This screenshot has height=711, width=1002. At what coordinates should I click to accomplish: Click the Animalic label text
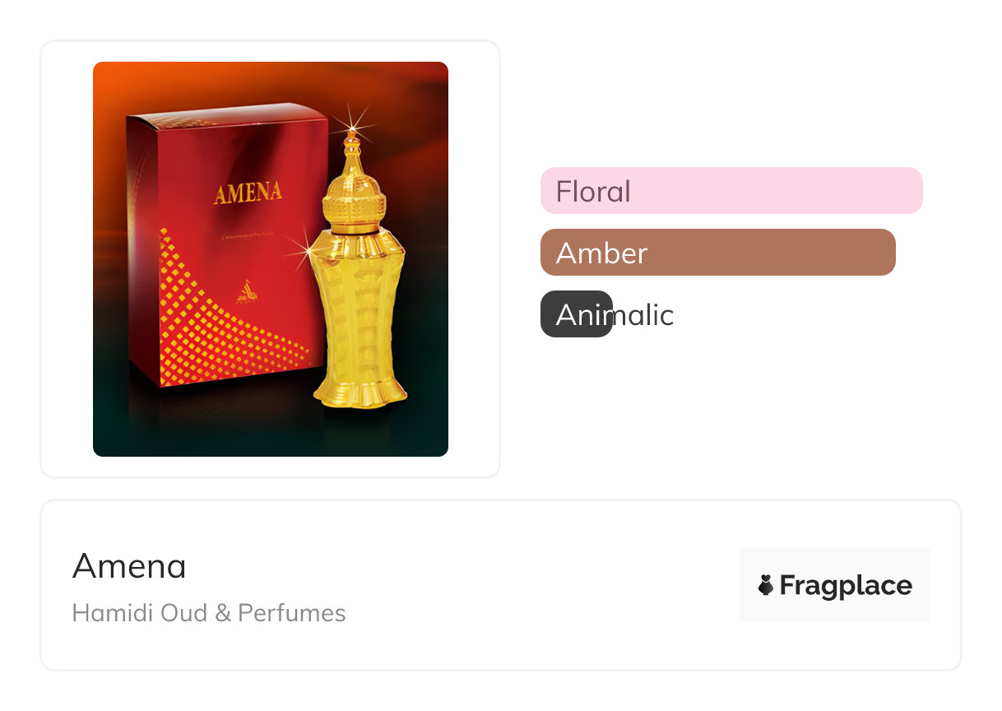pos(615,314)
